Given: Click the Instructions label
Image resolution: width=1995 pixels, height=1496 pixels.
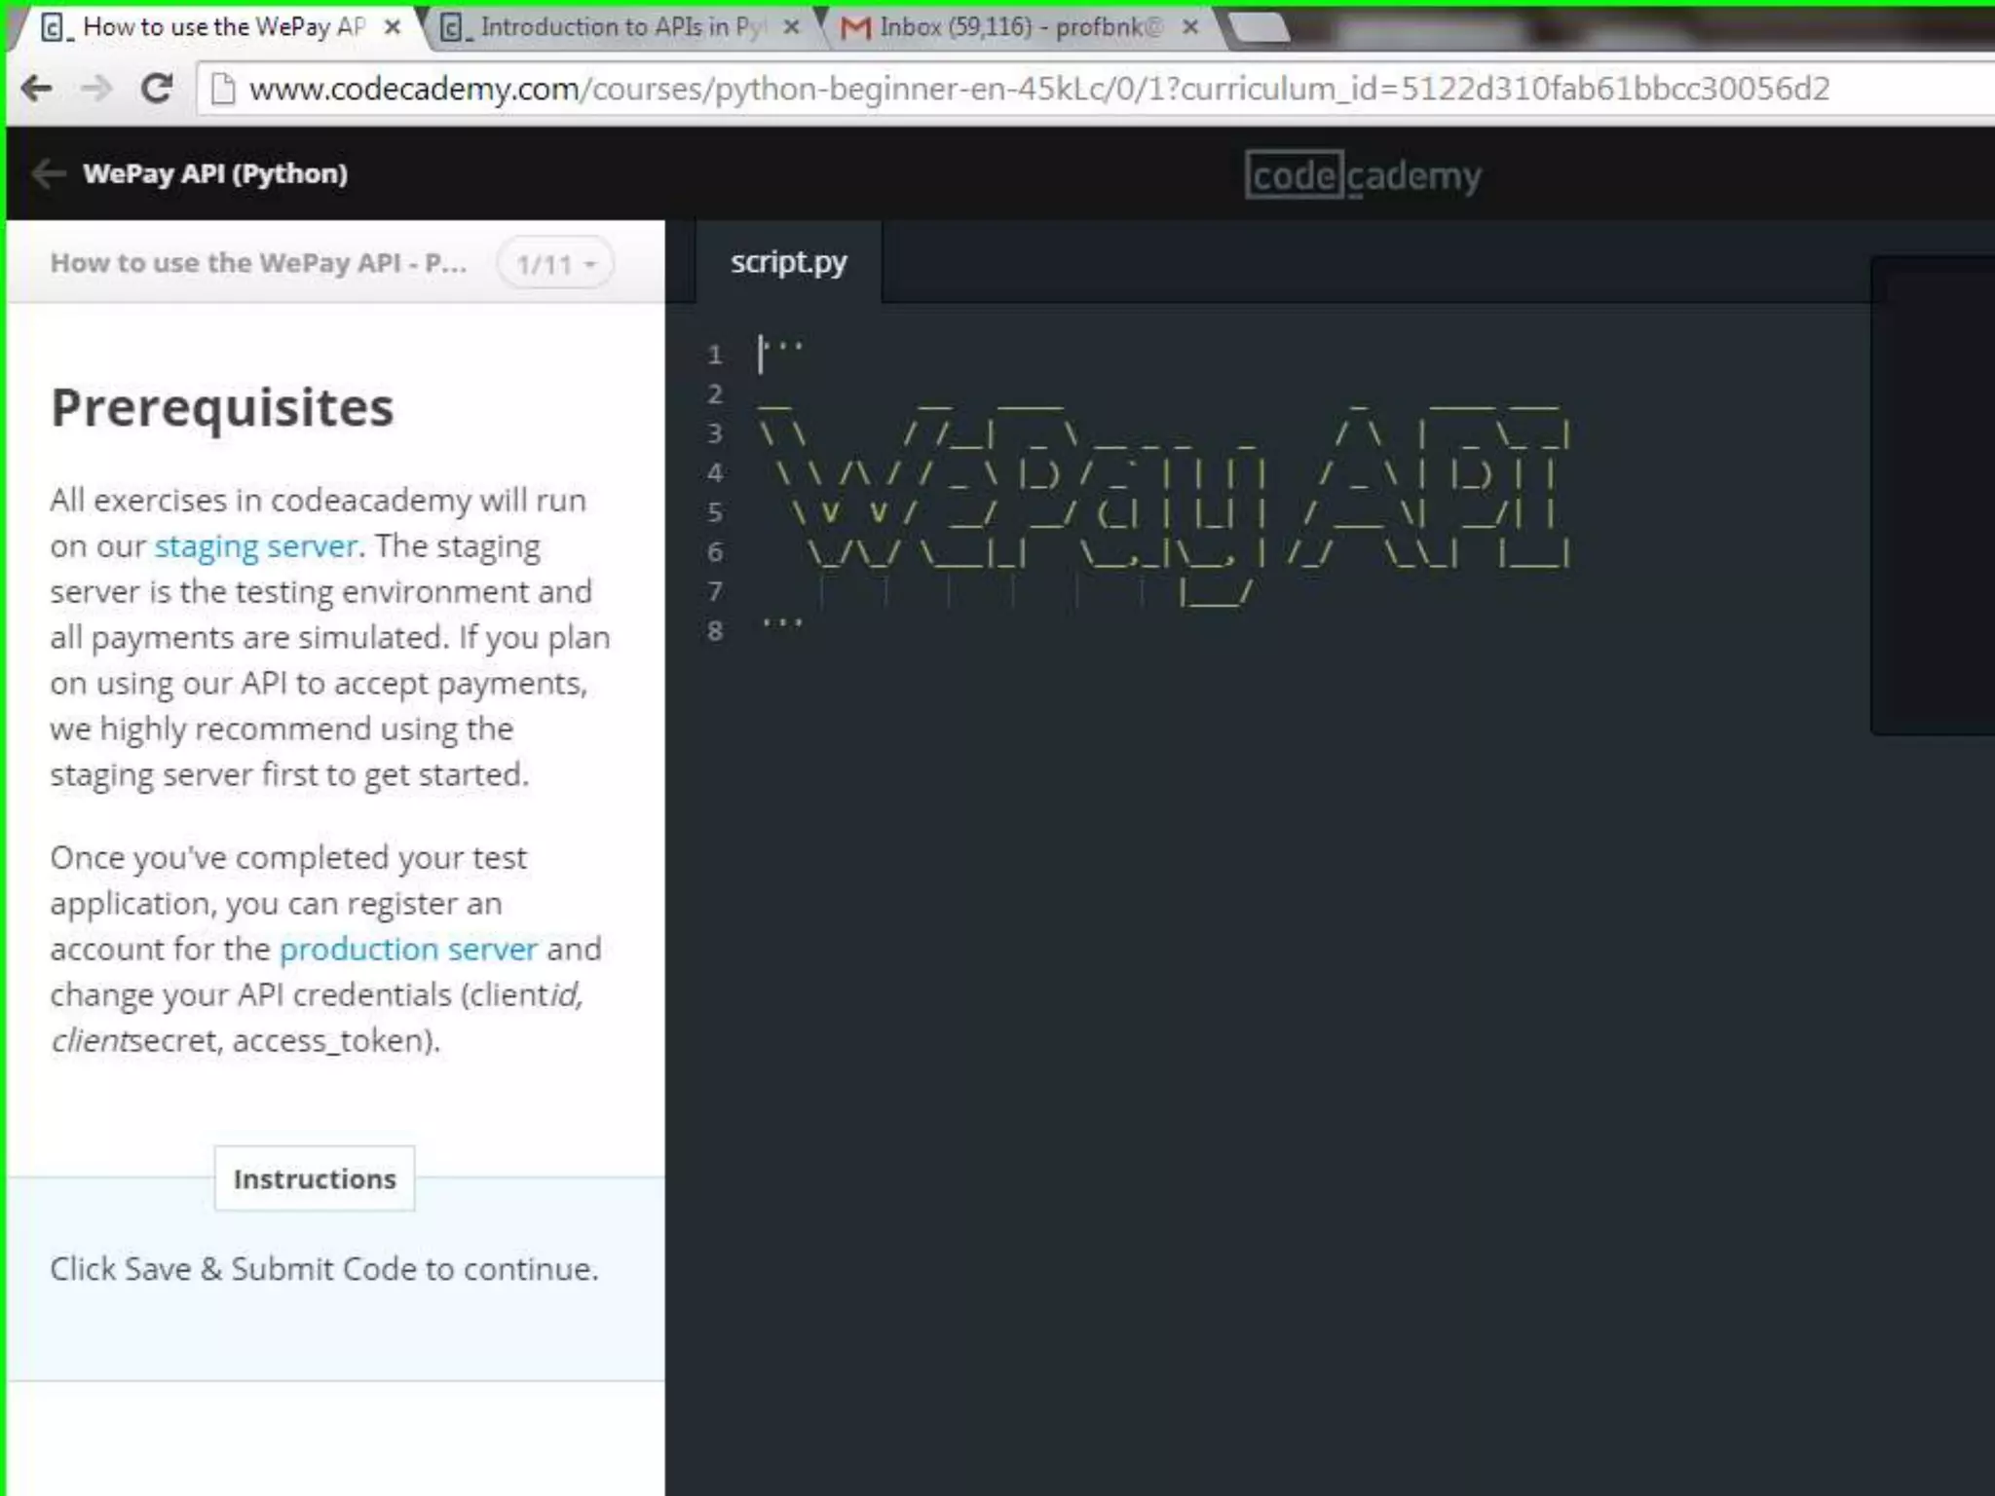Looking at the screenshot, I should click(x=315, y=1178).
